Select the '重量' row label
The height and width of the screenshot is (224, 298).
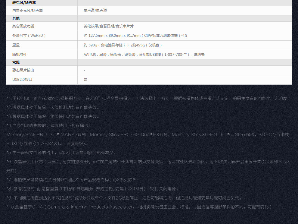(x=16, y=45)
